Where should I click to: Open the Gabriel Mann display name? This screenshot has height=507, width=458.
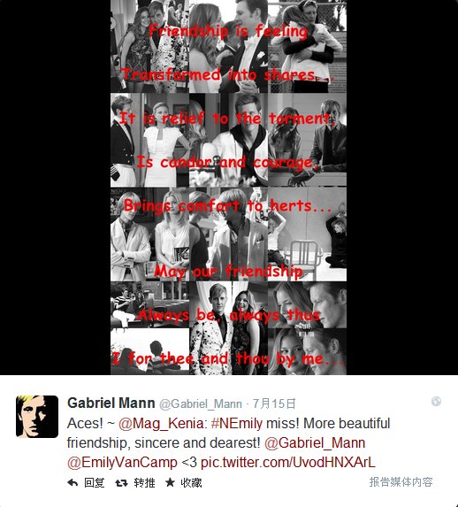(x=111, y=403)
